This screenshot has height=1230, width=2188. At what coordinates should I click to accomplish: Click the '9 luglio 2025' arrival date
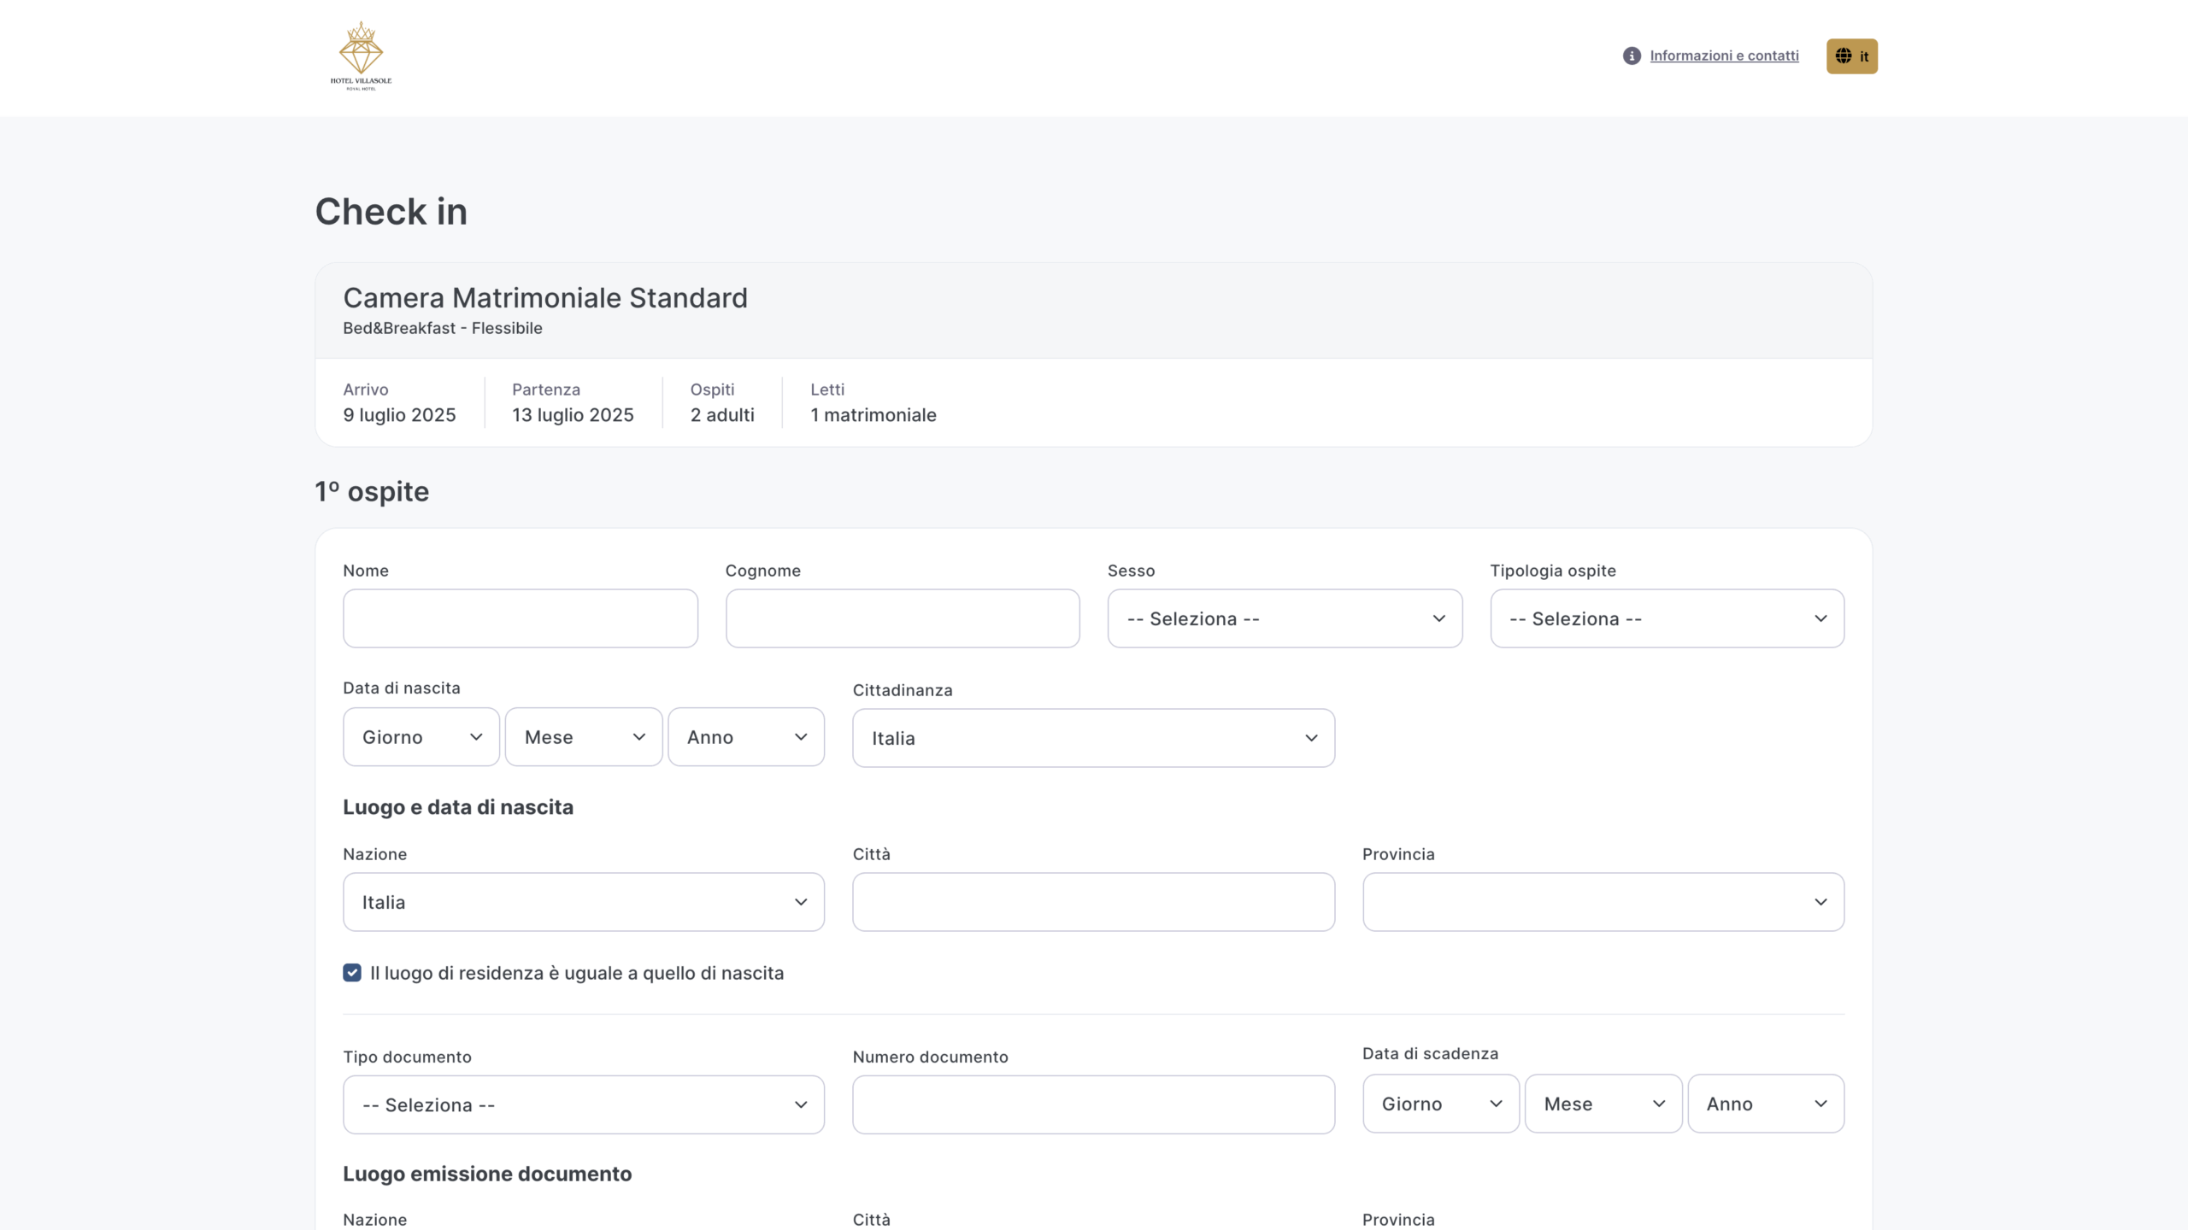tap(399, 415)
